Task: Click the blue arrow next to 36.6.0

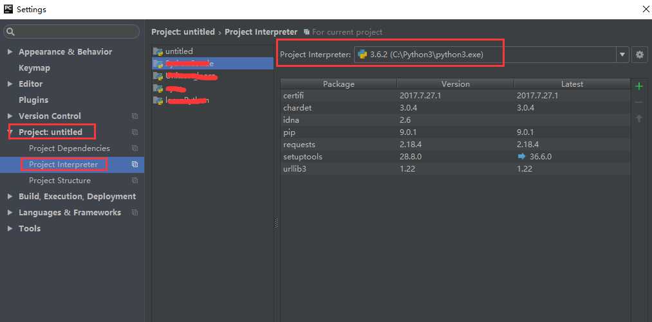Action: (x=521, y=157)
